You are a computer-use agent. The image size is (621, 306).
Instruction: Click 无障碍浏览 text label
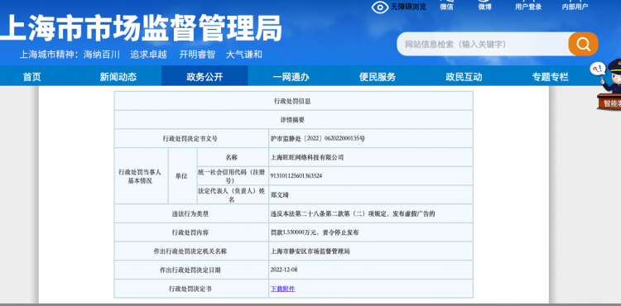click(x=408, y=7)
